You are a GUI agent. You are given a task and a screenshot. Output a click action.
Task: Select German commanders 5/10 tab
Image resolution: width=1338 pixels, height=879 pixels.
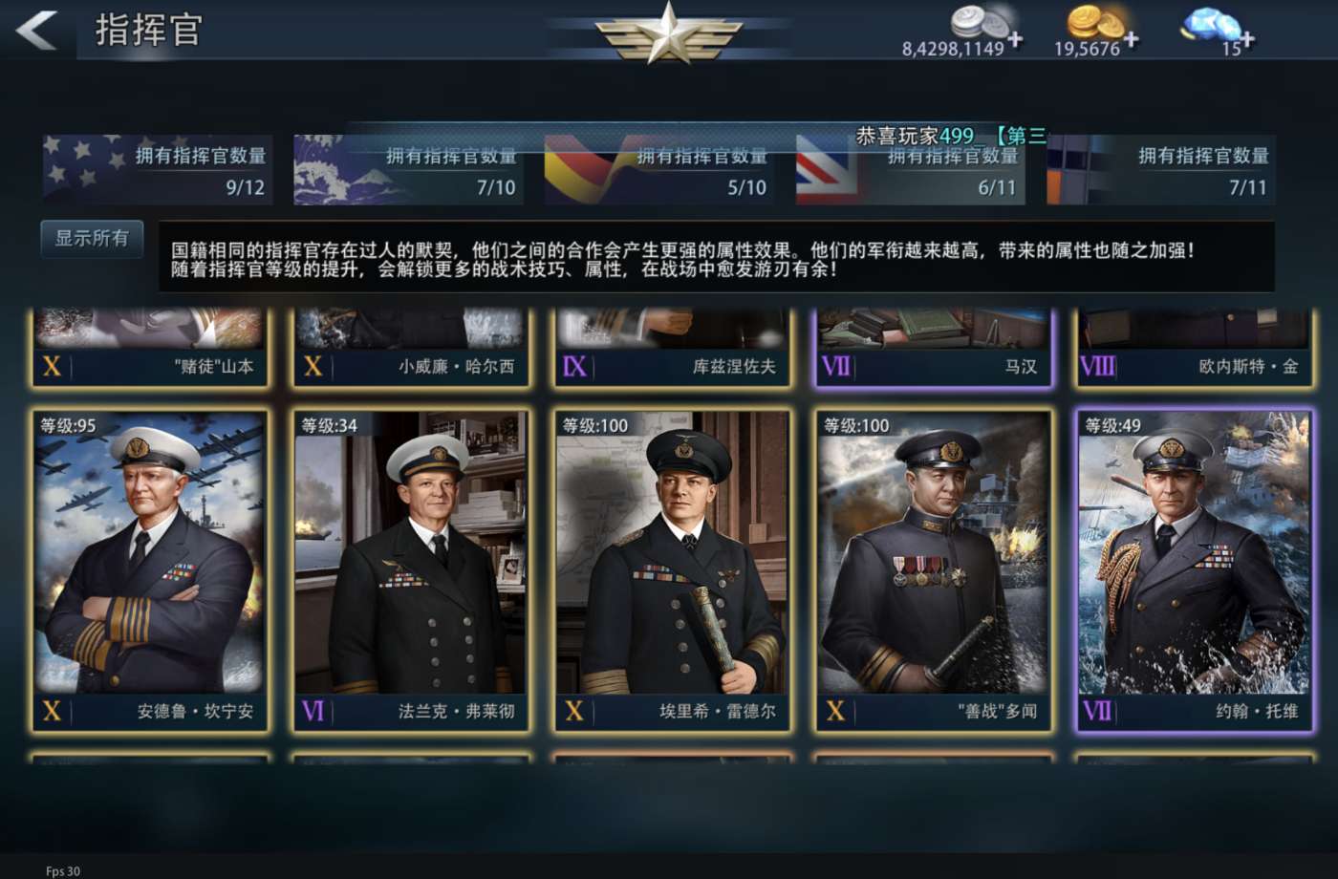(659, 170)
